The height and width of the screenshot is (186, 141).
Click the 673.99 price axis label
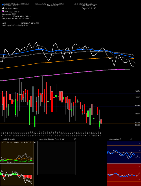[138, 114]
